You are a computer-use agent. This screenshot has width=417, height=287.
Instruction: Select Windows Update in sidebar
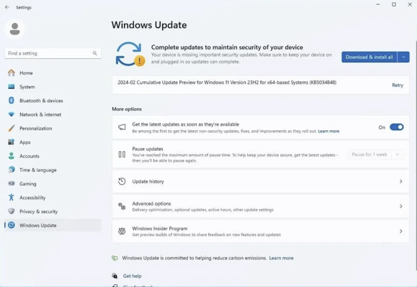pos(53,225)
